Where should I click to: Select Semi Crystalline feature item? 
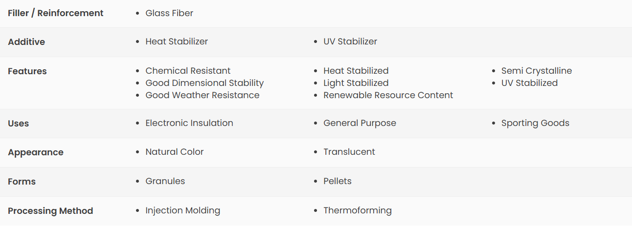click(537, 71)
